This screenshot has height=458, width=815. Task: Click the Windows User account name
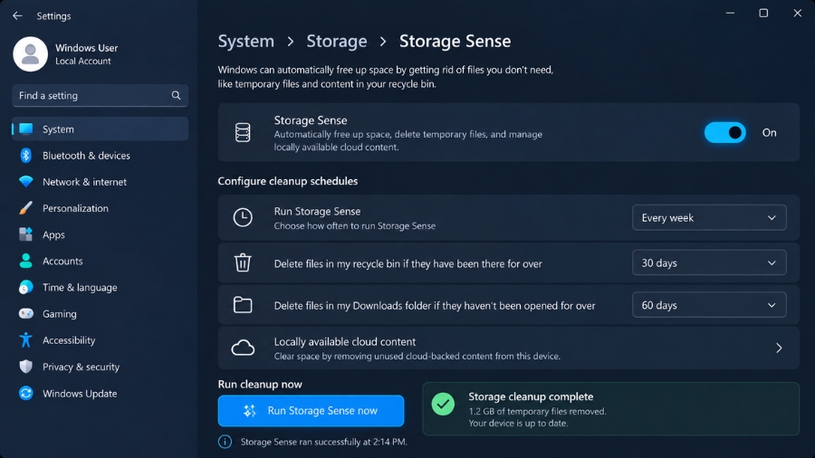[86, 48]
